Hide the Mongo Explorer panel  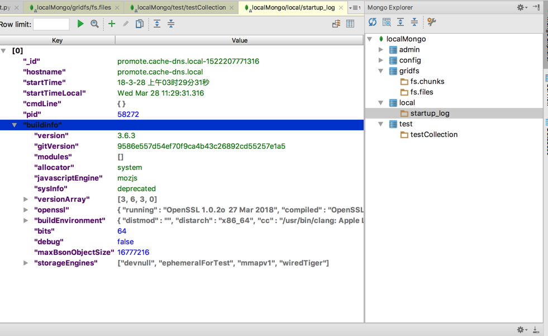click(536, 7)
